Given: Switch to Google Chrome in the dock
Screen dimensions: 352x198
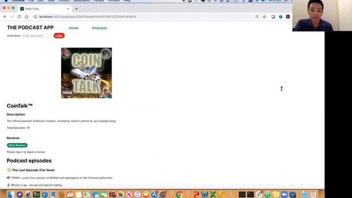Looking at the screenshot, I should (x=179, y=194).
